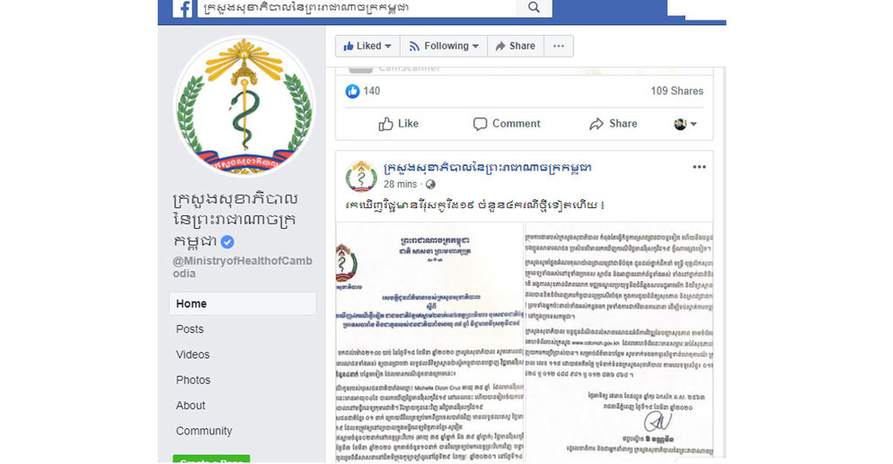893x464 pixels.
Task: Click the verified blue badge icon
Action: click(x=227, y=241)
